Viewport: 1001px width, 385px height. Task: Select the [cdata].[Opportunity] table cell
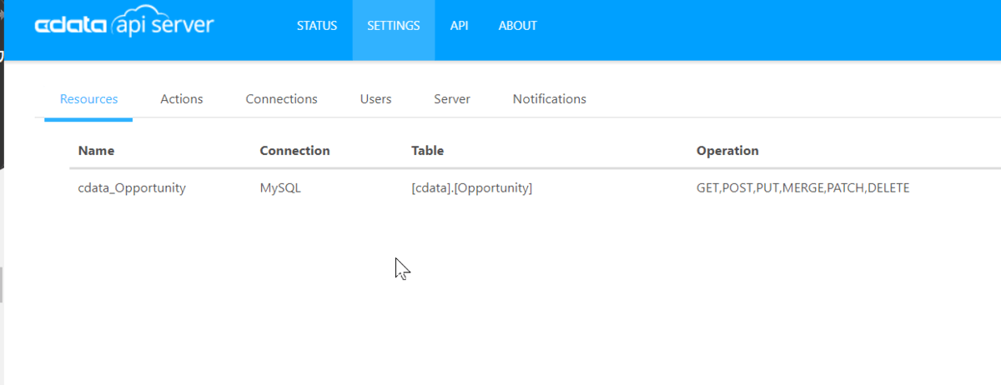(x=471, y=188)
